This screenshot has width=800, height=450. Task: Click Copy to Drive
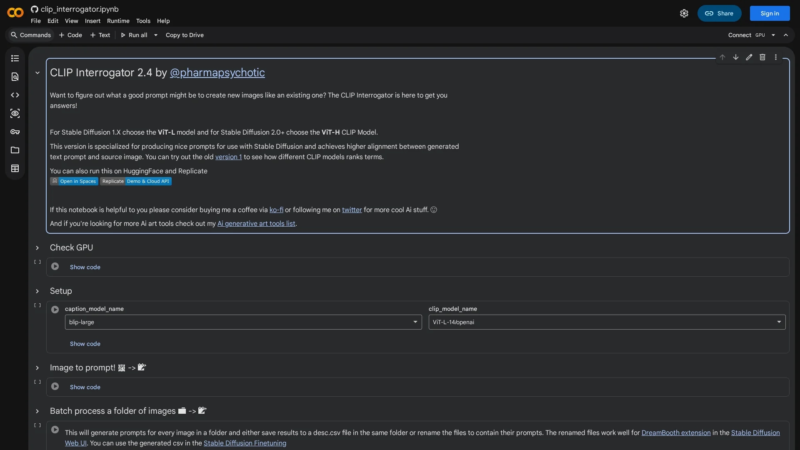(x=185, y=35)
